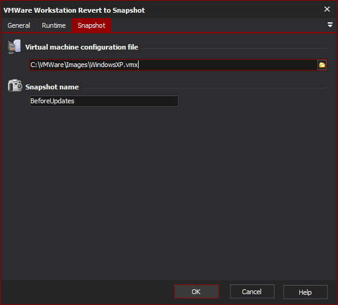
Task: Click the Virtual machine configuration file heading
Action: click(82, 47)
